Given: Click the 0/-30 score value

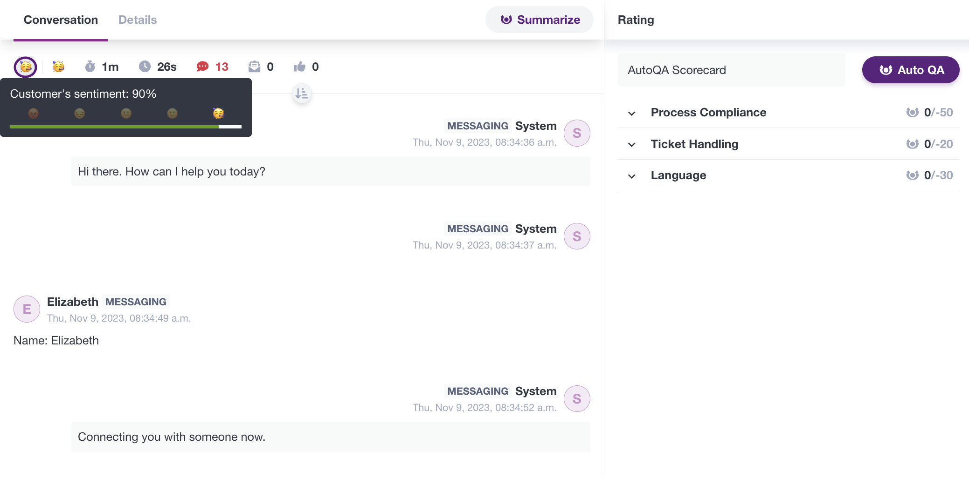Looking at the screenshot, I should 938,175.
